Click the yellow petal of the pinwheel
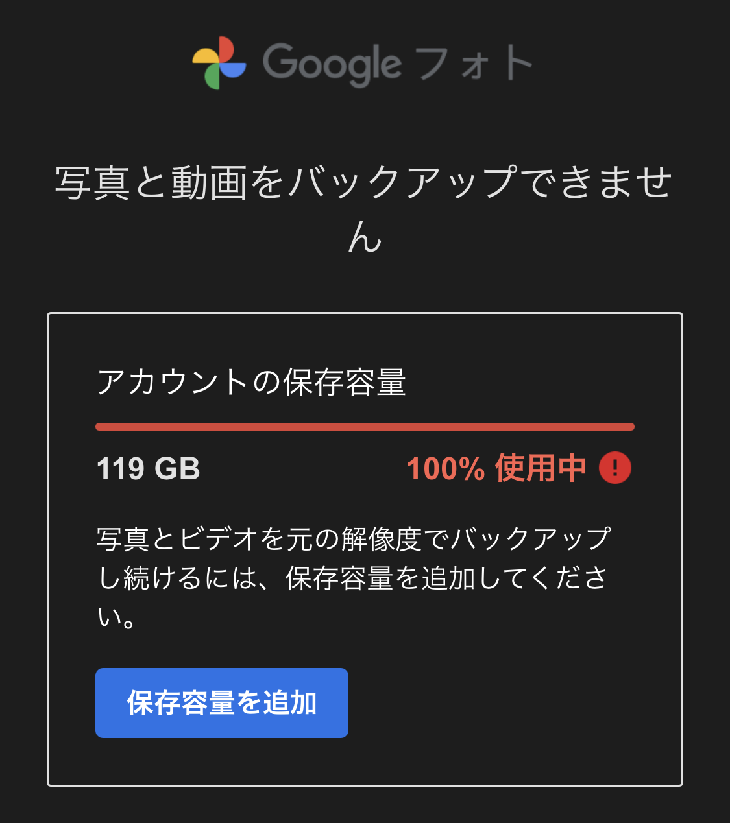Image resolution: width=730 pixels, height=823 pixels. coord(206,56)
